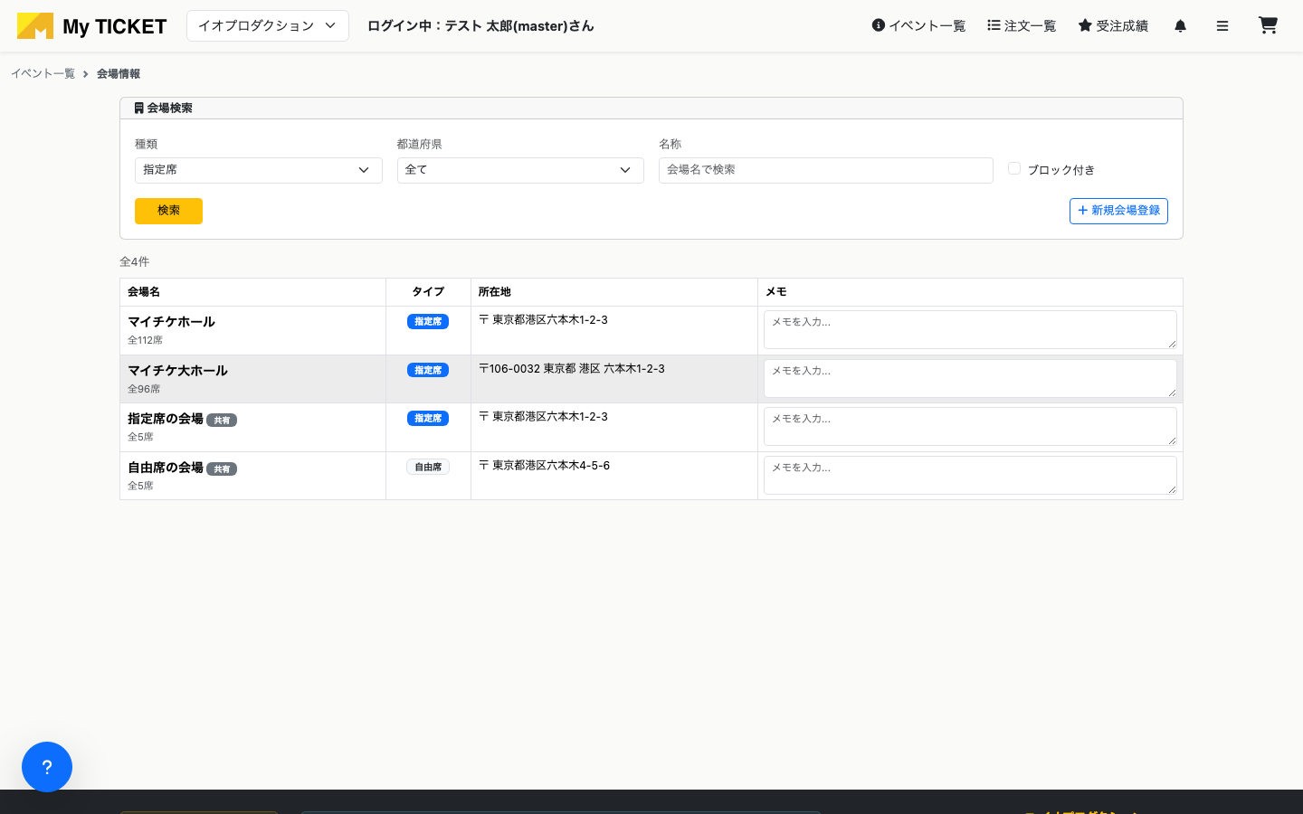Click the タイプ column header

pyautogui.click(x=428, y=292)
